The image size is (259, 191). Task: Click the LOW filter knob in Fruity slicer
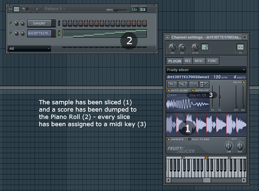pyautogui.click(x=229, y=146)
